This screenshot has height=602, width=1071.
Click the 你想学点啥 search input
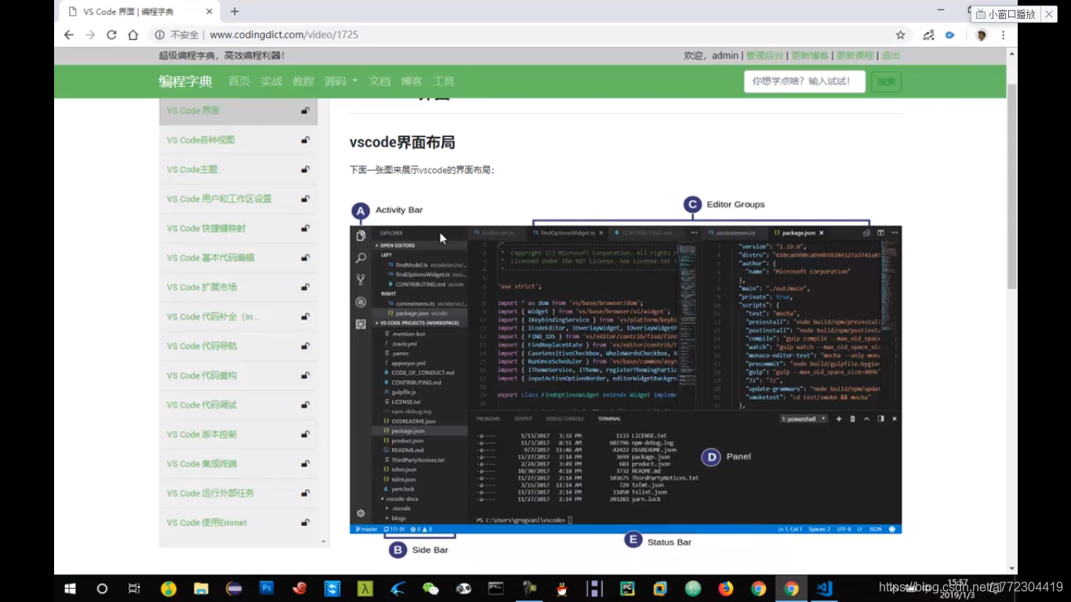804,82
